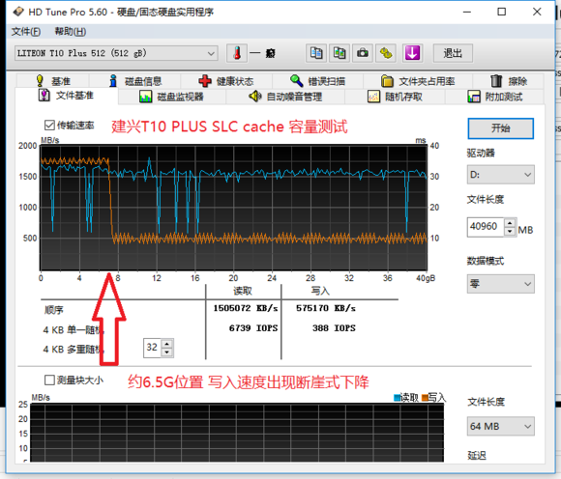Click the thermometer temperature icon

(x=237, y=53)
